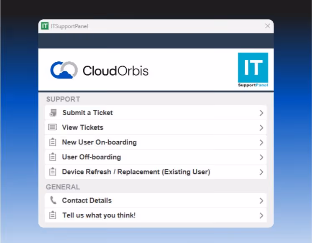This screenshot has height=243, width=312.
Task: Click the Submit a Ticket row icon
Action: pos(53,113)
